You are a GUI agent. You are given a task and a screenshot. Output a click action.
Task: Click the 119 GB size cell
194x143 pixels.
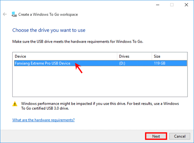coord(160,63)
